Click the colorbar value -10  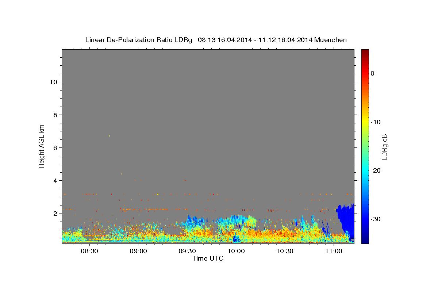click(x=376, y=122)
